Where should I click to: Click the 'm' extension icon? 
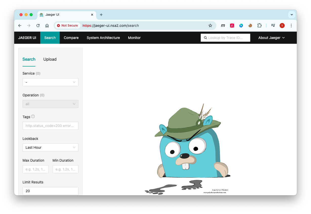pos(223,26)
